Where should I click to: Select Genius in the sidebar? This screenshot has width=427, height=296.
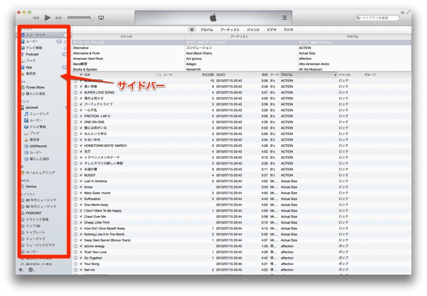click(31, 187)
